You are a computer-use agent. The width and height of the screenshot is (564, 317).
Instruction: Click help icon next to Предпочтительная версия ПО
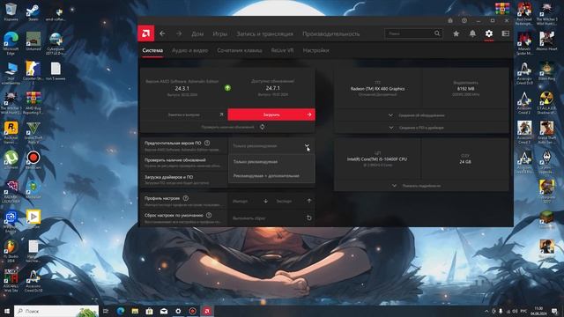pyautogui.click(x=207, y=143)
